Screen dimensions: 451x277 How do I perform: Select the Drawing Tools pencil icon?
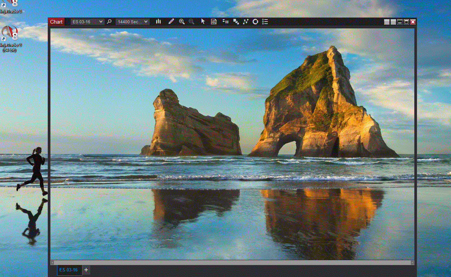pyautogui.click(x=171, y=22)
